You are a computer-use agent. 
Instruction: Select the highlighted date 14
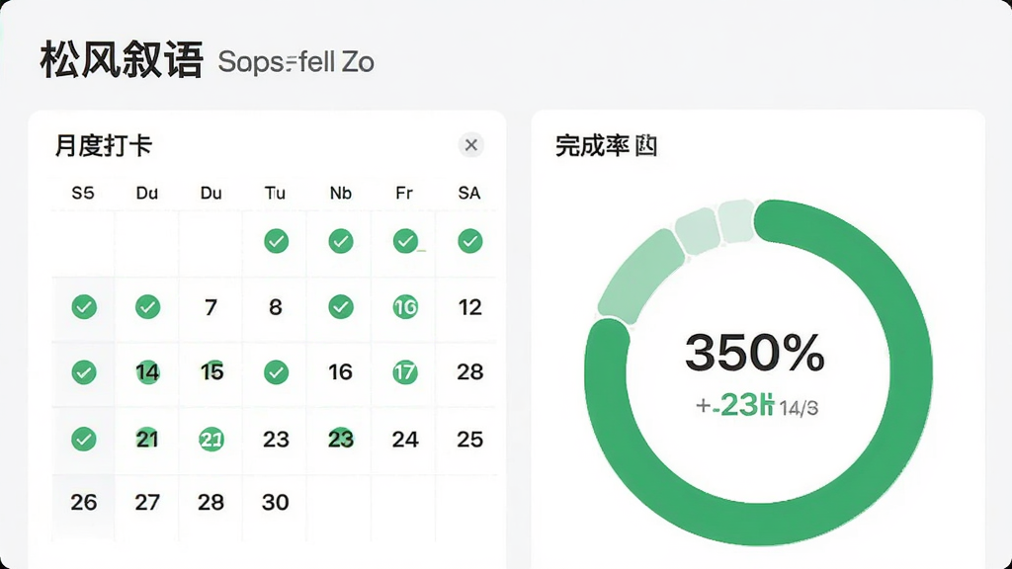point(147,372)
